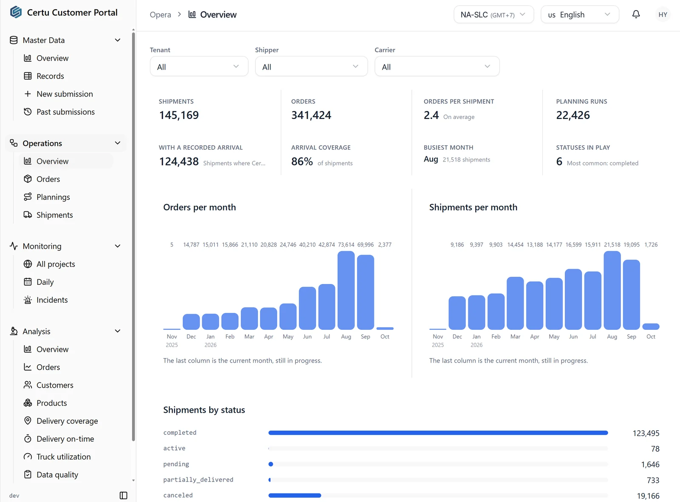
Task: Click the completed status progress bar
Action: click(x=438, y=433)
